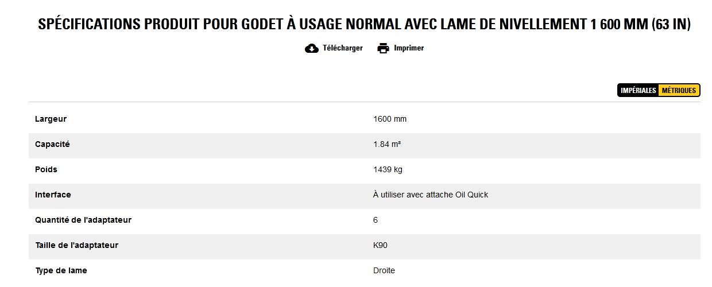Viewport: 712px width, 287px height.
Task: Select the Largeur row label
Action: pyautogui.click(x=51, y=119)
